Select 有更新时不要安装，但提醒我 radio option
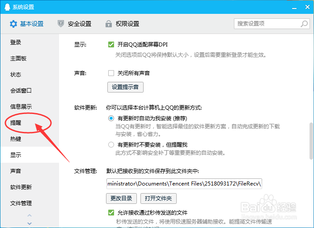314x228 pixels. tap(111, 144)
